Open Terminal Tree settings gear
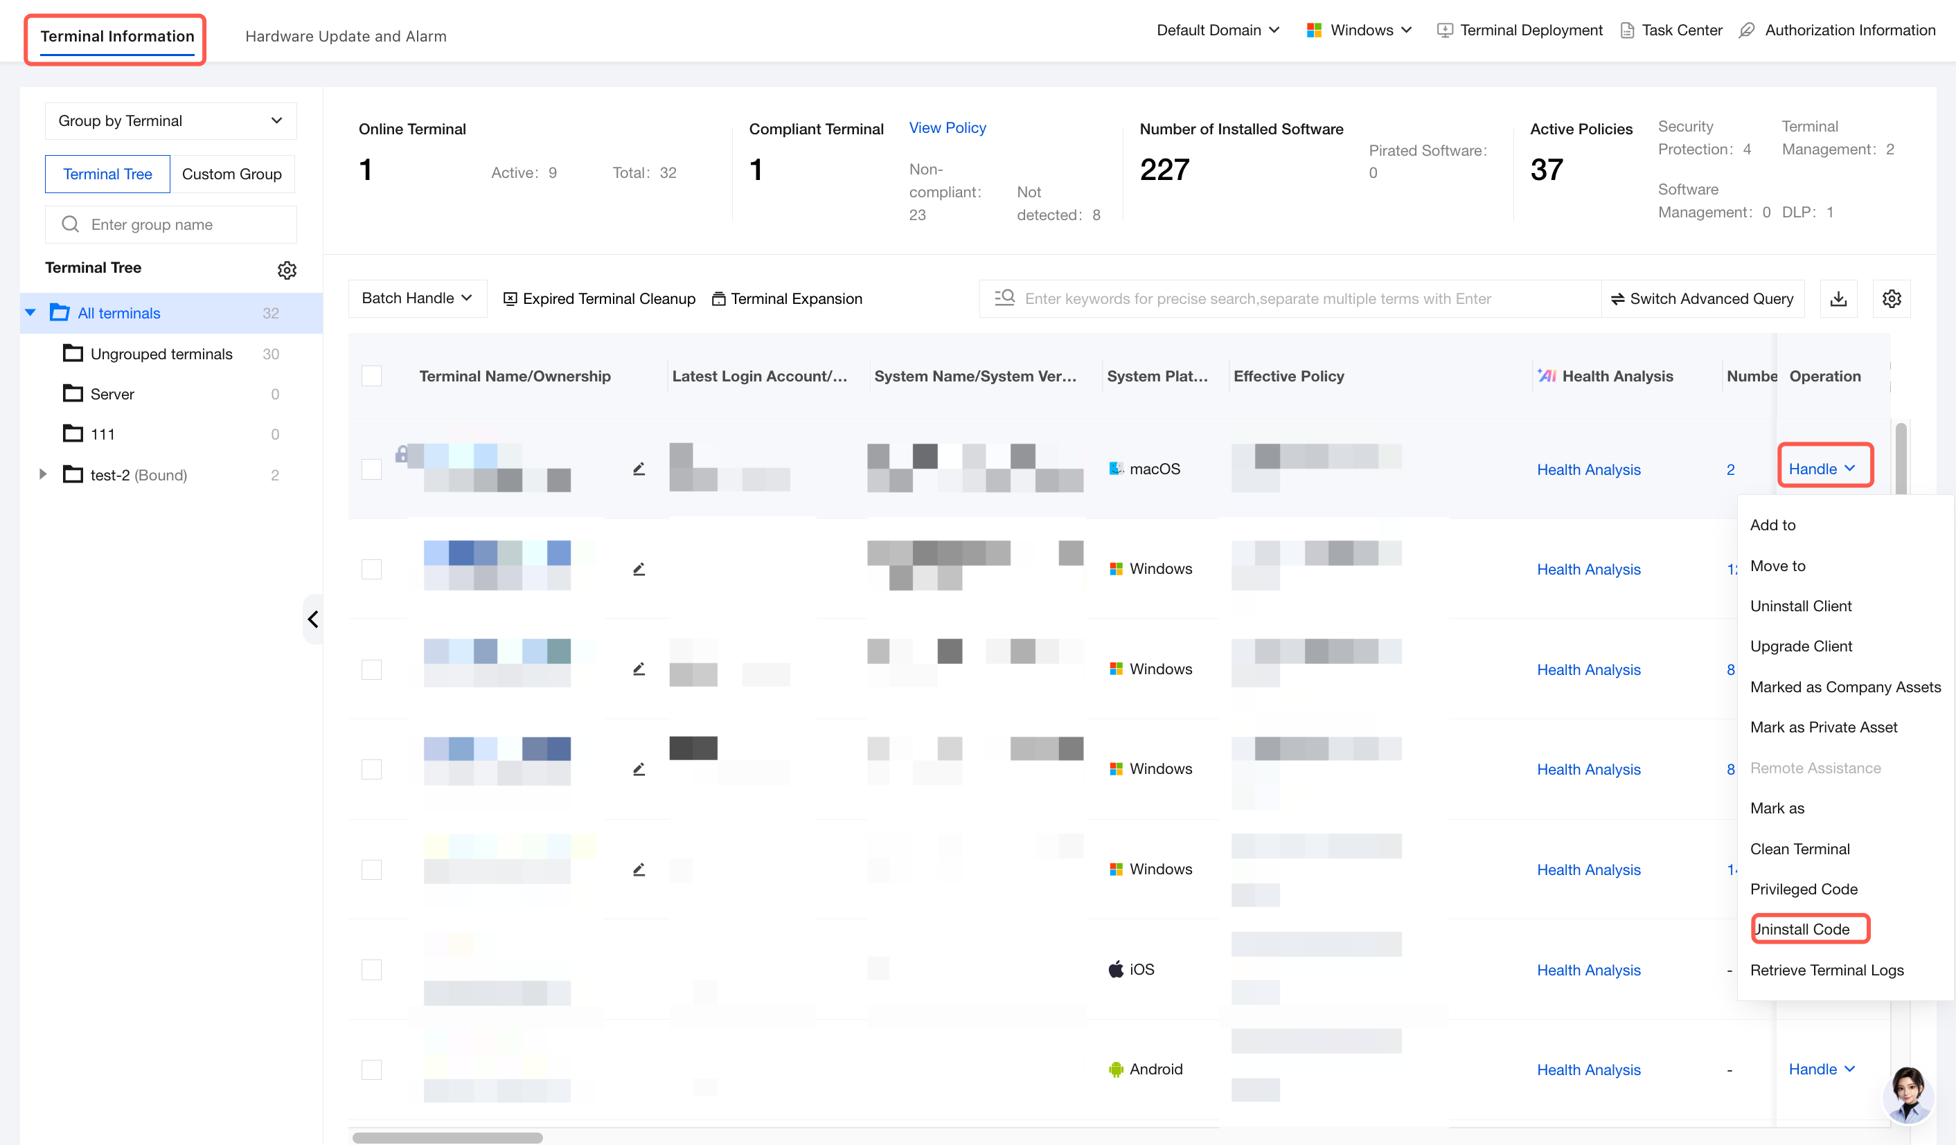1956x1145 pixels. (x=287, y=269)
